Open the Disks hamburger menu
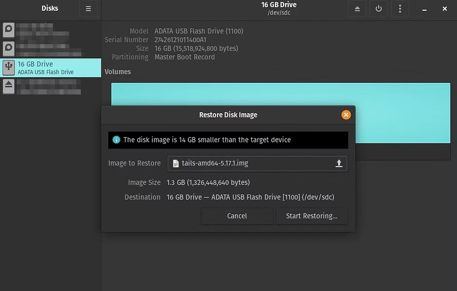457x291 pixels. pos(89,9)
